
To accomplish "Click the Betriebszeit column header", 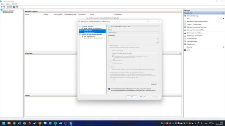I will pyautogui.click(x=82, y=14).
